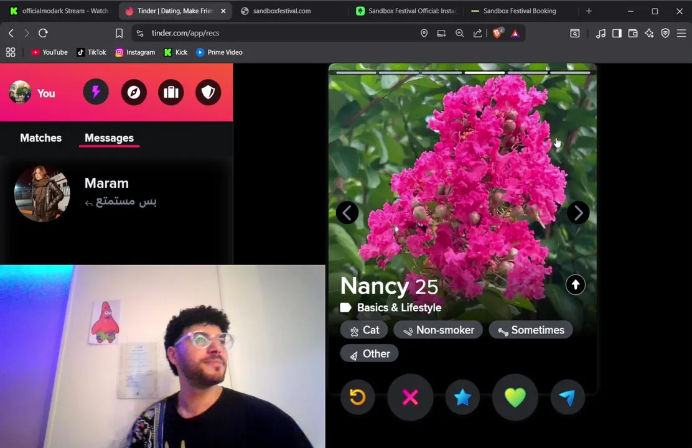The height and width of the screenshot is (448, 692).
Task: Open the Brave Wallet icon
Action: (x=633, y=33)
